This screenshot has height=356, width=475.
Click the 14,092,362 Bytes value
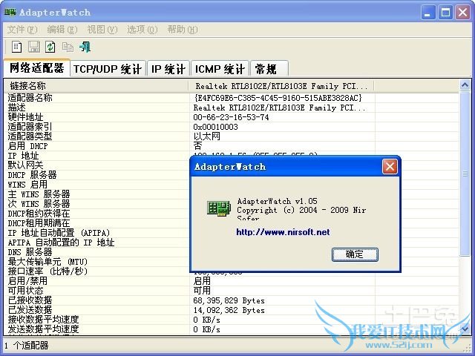click(x=229, y=310)
